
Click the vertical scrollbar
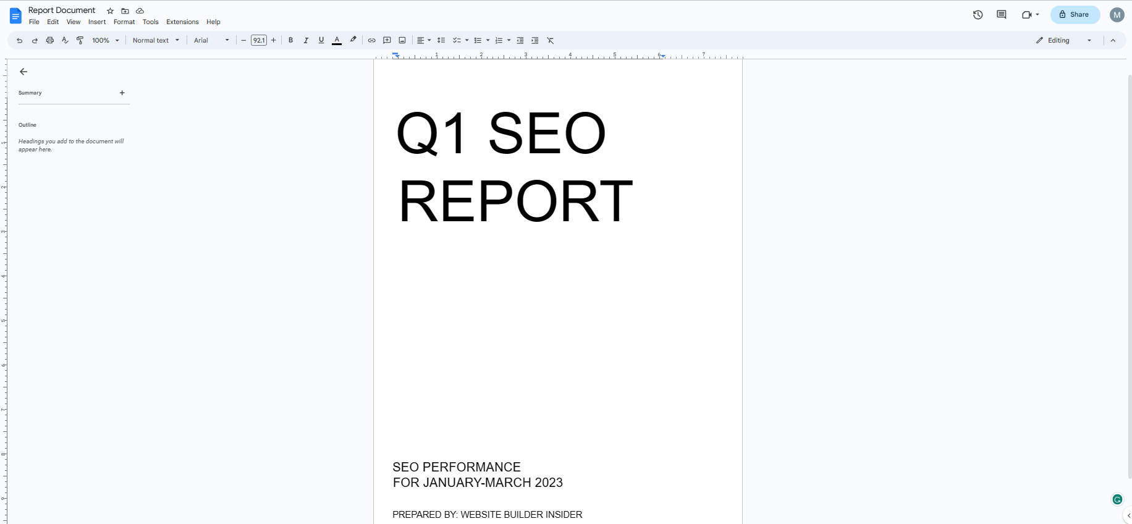1130,276
